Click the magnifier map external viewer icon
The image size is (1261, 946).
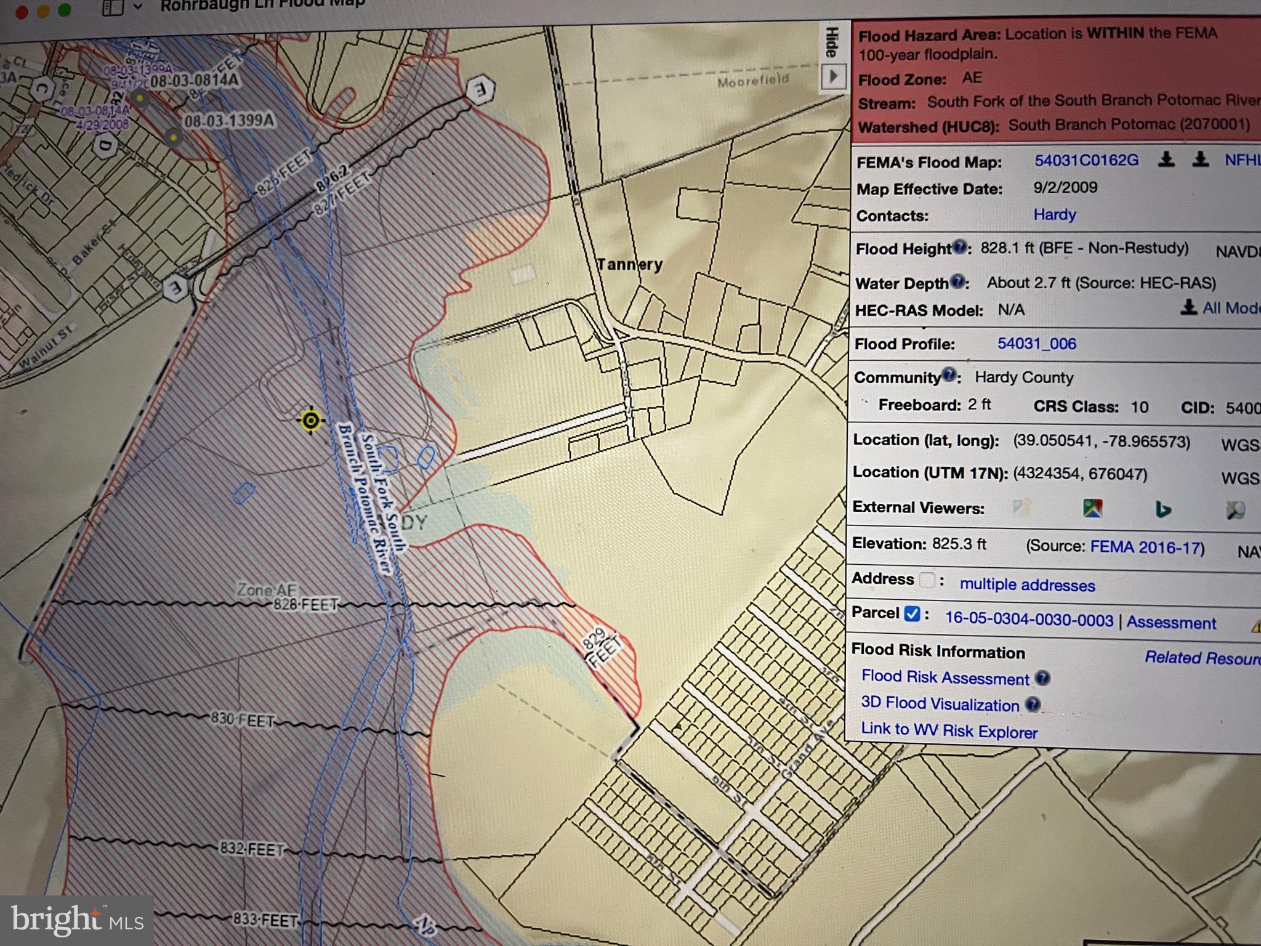[1235, 510]
